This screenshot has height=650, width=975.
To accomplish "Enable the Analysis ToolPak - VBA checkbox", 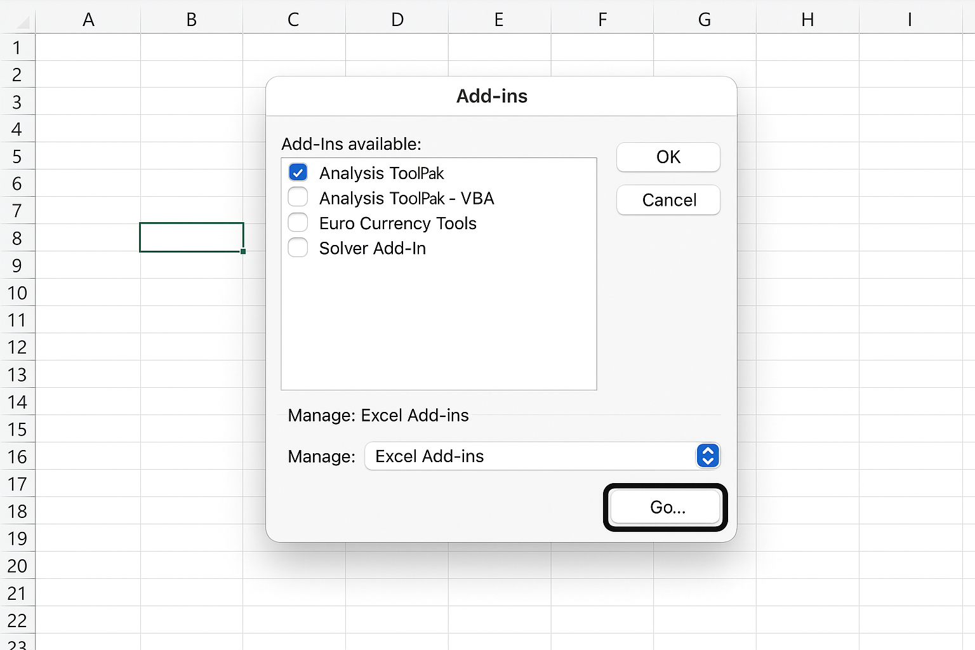I will (x=298, y=197).
